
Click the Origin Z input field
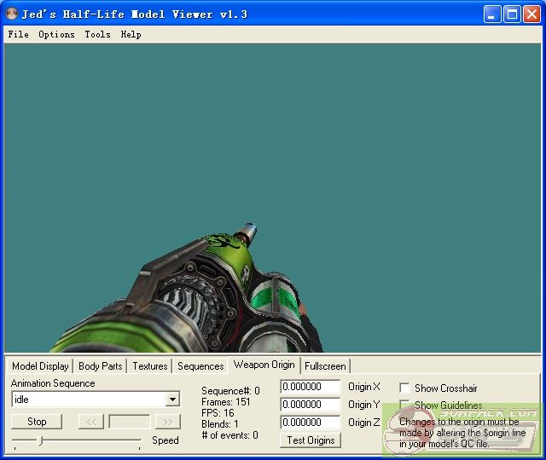[310, 423]
